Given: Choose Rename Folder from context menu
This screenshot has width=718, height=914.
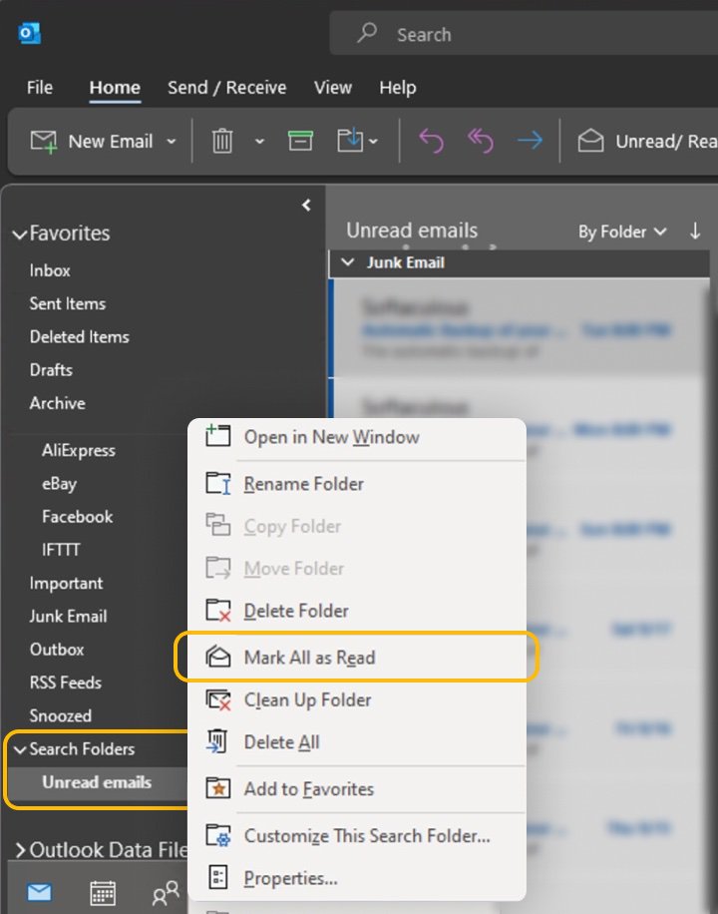Looking at the screenshot, I should point(357,484).
